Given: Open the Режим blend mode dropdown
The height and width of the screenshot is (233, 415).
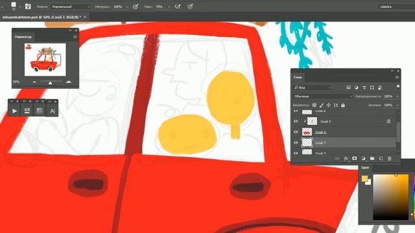Looking at the screenshot, I should [x=71, y=6].
